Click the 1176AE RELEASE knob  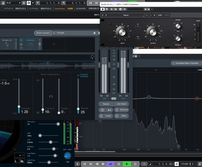178,39
